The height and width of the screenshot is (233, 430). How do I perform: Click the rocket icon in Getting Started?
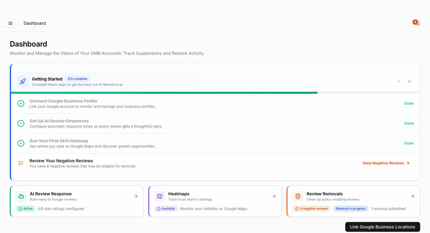coord(22,81)
